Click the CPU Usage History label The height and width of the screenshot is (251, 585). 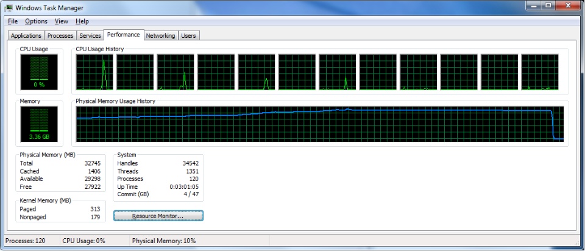click(x=99, y=49)
